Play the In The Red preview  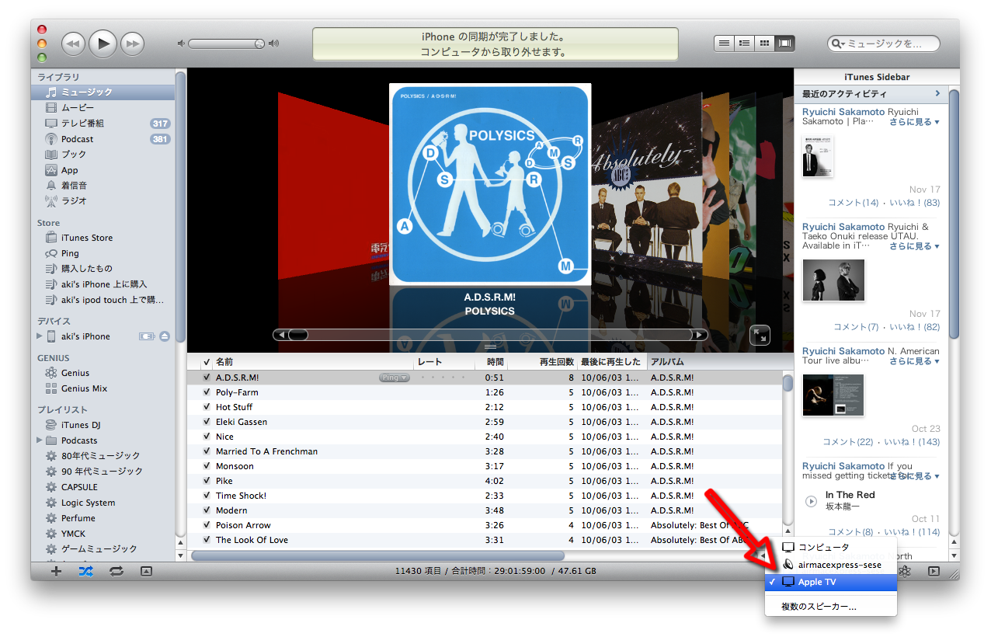click(x=812, y=501)
